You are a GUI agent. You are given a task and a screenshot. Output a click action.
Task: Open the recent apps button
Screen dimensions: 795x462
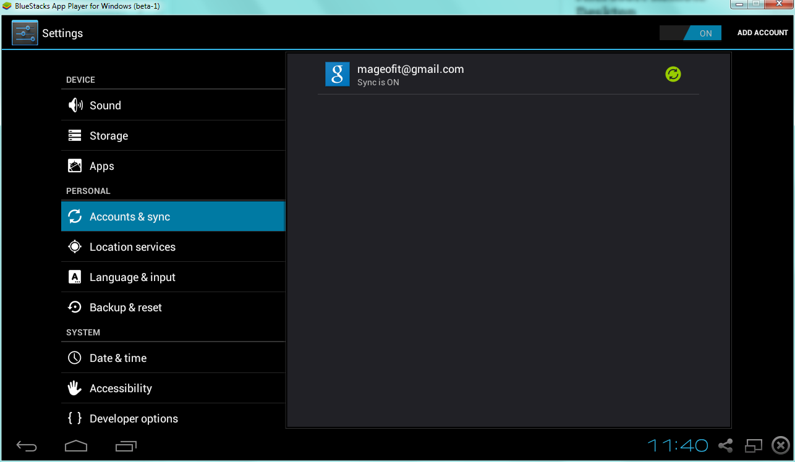pos(126,445)
